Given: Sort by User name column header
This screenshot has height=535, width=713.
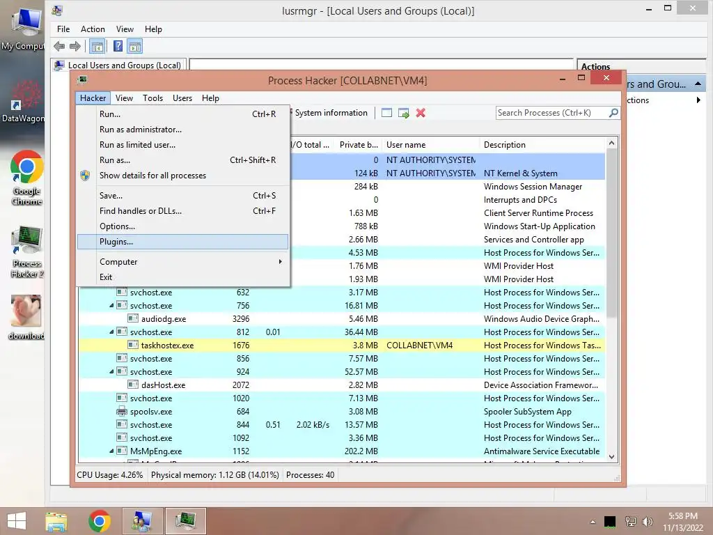Looking at the screenshot, I should tap(430, 145).
